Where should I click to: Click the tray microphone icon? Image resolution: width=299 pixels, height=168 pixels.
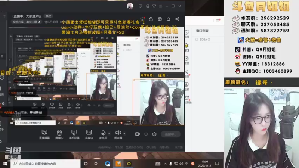(x=171, y=164)
